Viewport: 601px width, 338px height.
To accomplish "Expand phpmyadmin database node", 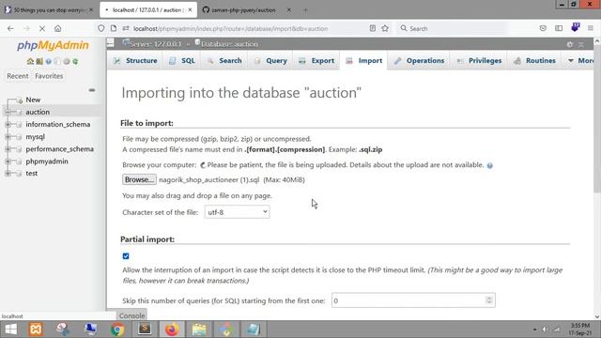I will [8, 161].
